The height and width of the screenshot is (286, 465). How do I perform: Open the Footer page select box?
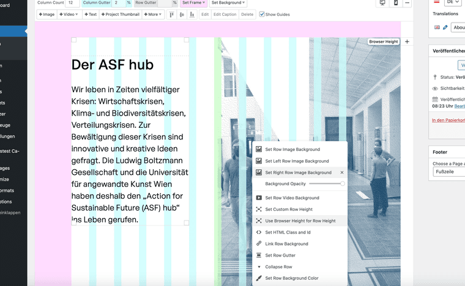click(x=448, y=172)
